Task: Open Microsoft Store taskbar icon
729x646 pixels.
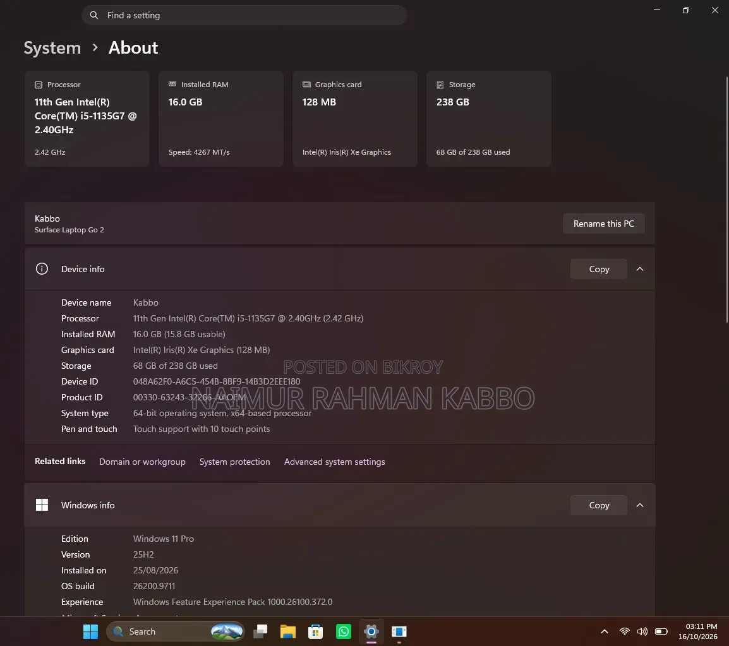Action: coord(316,631)
